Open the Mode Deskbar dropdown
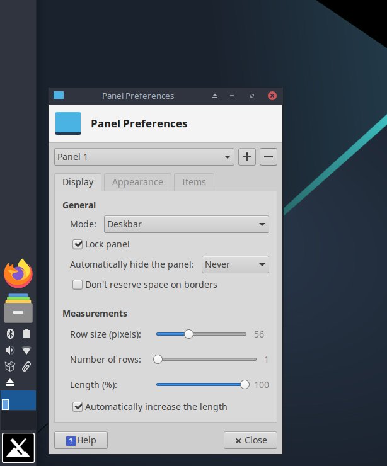Viewport: 387px width, 466px height. (x=187, y=224)
